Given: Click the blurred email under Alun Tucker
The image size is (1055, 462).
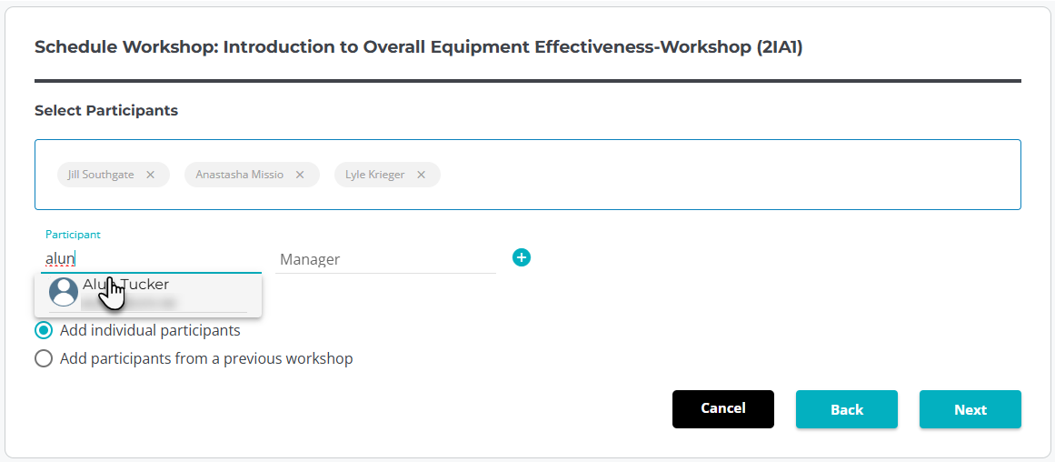Looking at the screenshot, I should pos(128,303).
